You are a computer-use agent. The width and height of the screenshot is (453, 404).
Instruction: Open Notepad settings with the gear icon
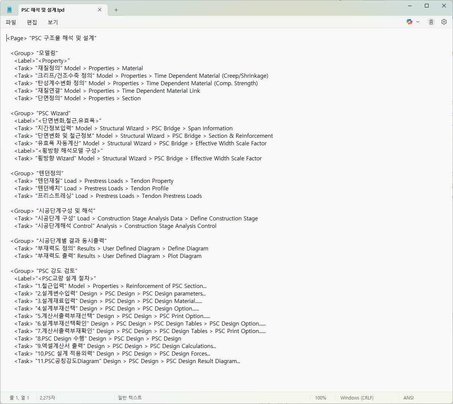coord(444,22)
